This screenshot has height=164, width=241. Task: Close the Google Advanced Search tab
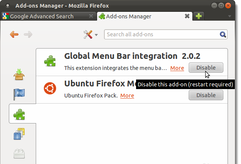point(91,16)
